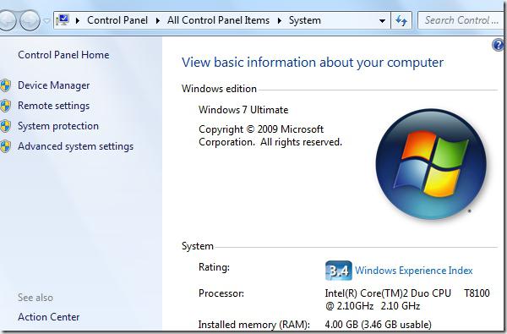The image size is (507, 334).
Task: Open the recent pages dropdown beside Forward
Action: click(x=46, y=20)
